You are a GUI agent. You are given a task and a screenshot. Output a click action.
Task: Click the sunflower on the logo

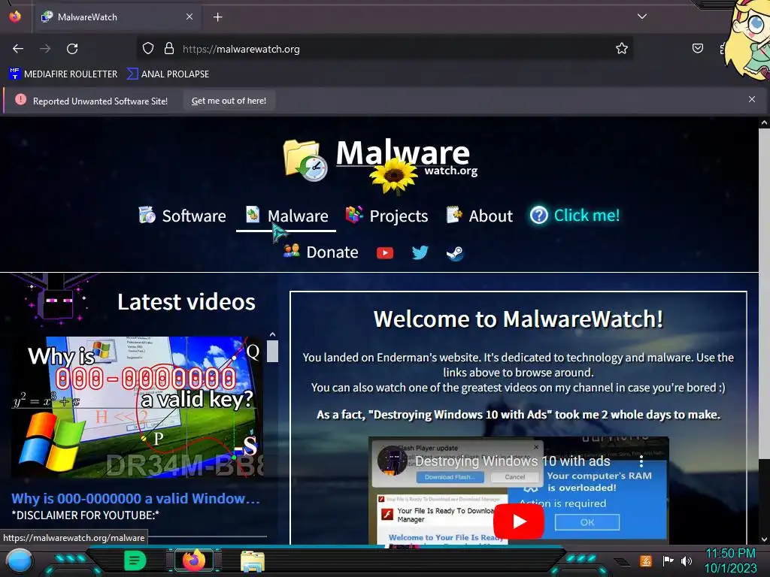click(393, 174)
